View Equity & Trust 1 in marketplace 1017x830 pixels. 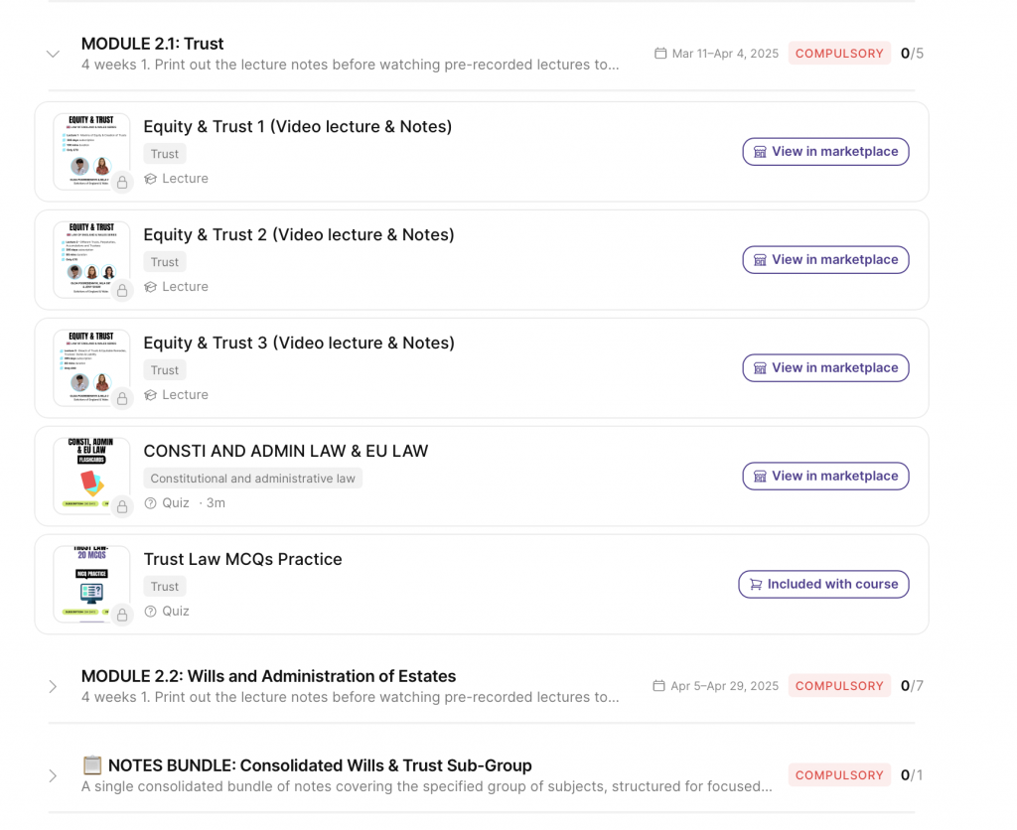825,152
